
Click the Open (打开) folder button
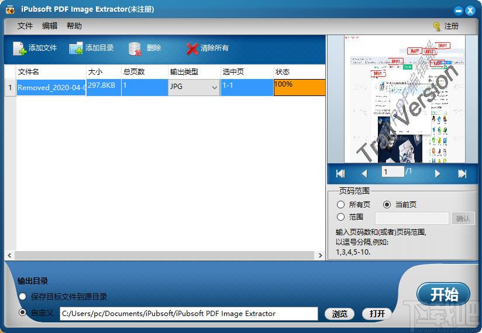(x=377, y=314)
